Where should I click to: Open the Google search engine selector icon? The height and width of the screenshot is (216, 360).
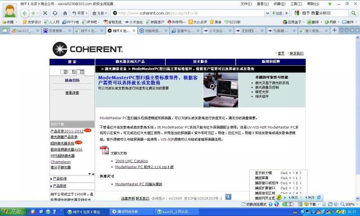[297, 13]
